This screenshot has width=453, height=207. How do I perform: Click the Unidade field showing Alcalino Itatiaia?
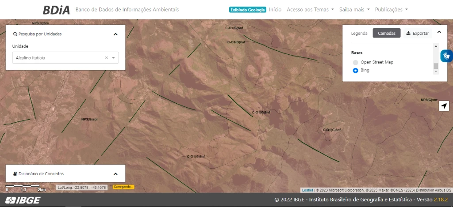(65, 58)
